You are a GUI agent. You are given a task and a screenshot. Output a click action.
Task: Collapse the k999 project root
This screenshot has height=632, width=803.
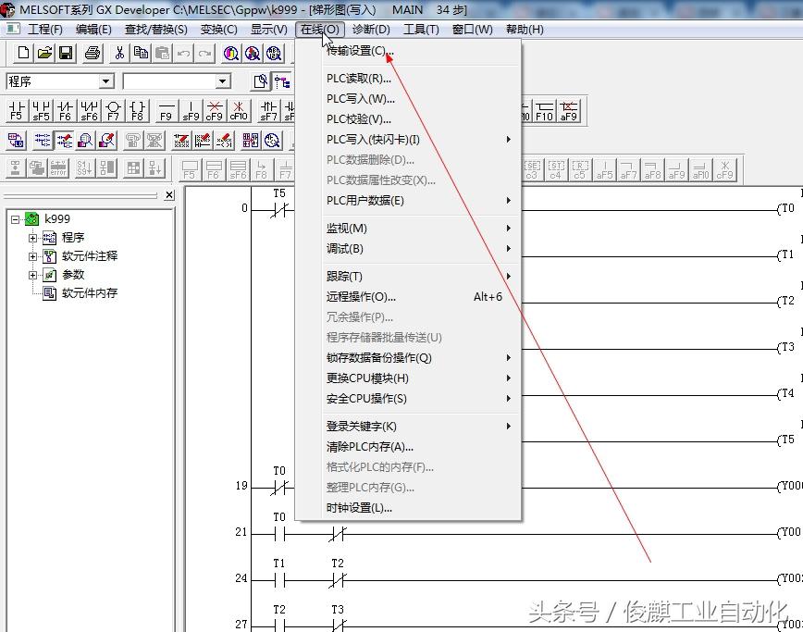tap(16, 219)
